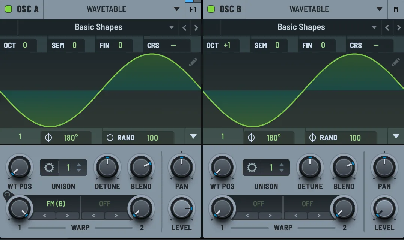Click OSC B phase value 180°
The height and width of the screenshot is (240, 404).
pos(274,138)
